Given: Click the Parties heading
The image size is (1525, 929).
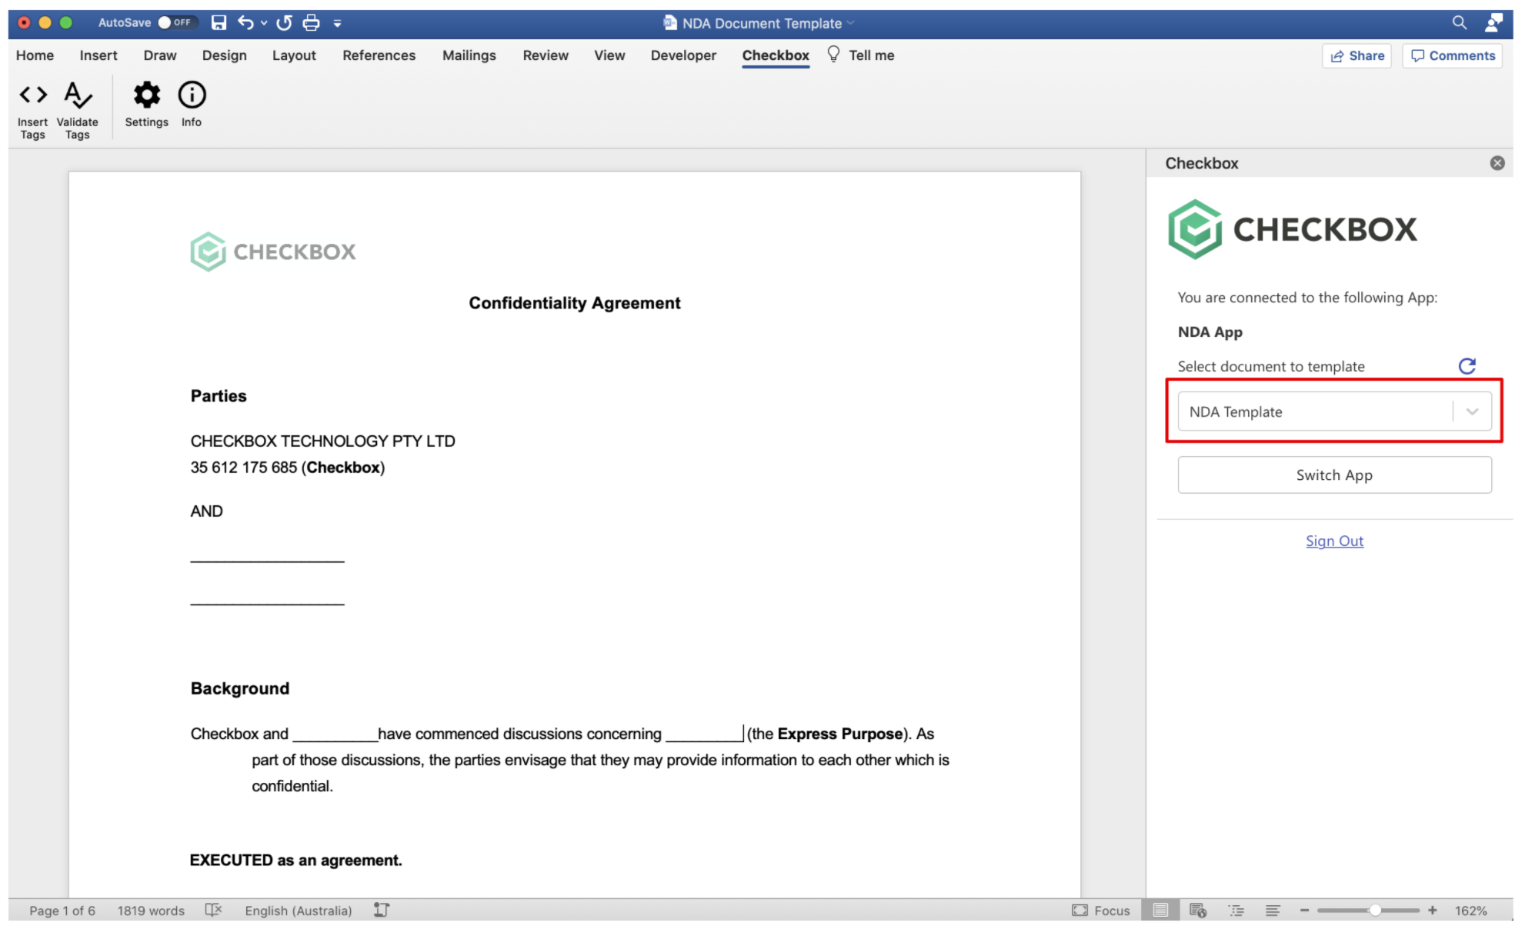Looking at the screenshot, I should click(x=219, y=396).
